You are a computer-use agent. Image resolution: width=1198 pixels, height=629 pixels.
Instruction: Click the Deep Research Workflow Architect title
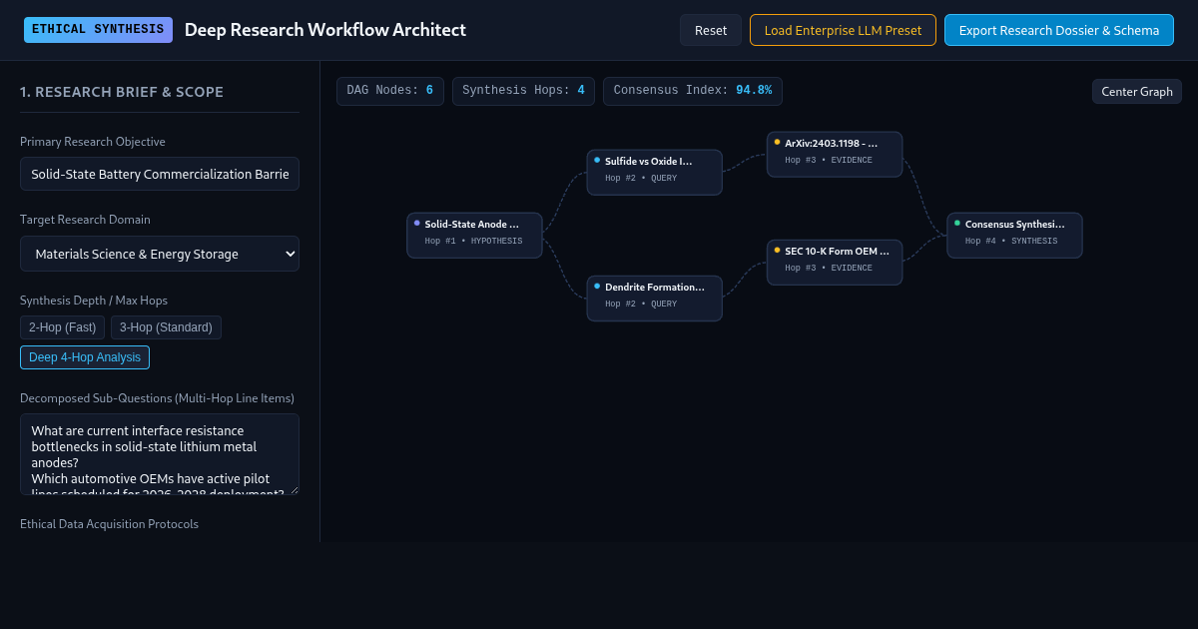[325, 30]
